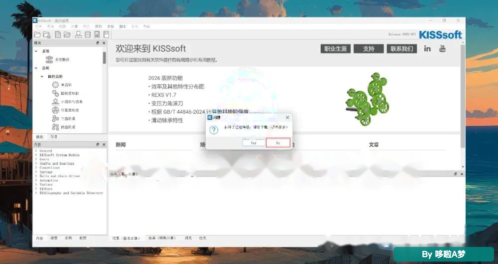
Task: Switch to the 搜索 tab
Action: (54, 238)
